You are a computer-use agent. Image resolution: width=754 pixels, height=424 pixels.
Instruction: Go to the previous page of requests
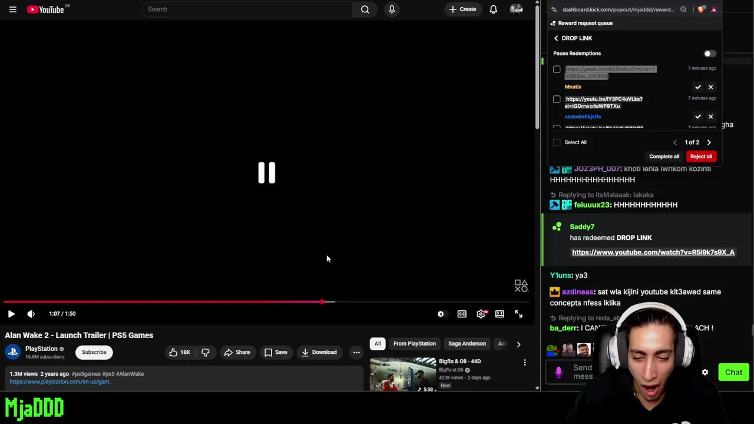coord(675,143)
